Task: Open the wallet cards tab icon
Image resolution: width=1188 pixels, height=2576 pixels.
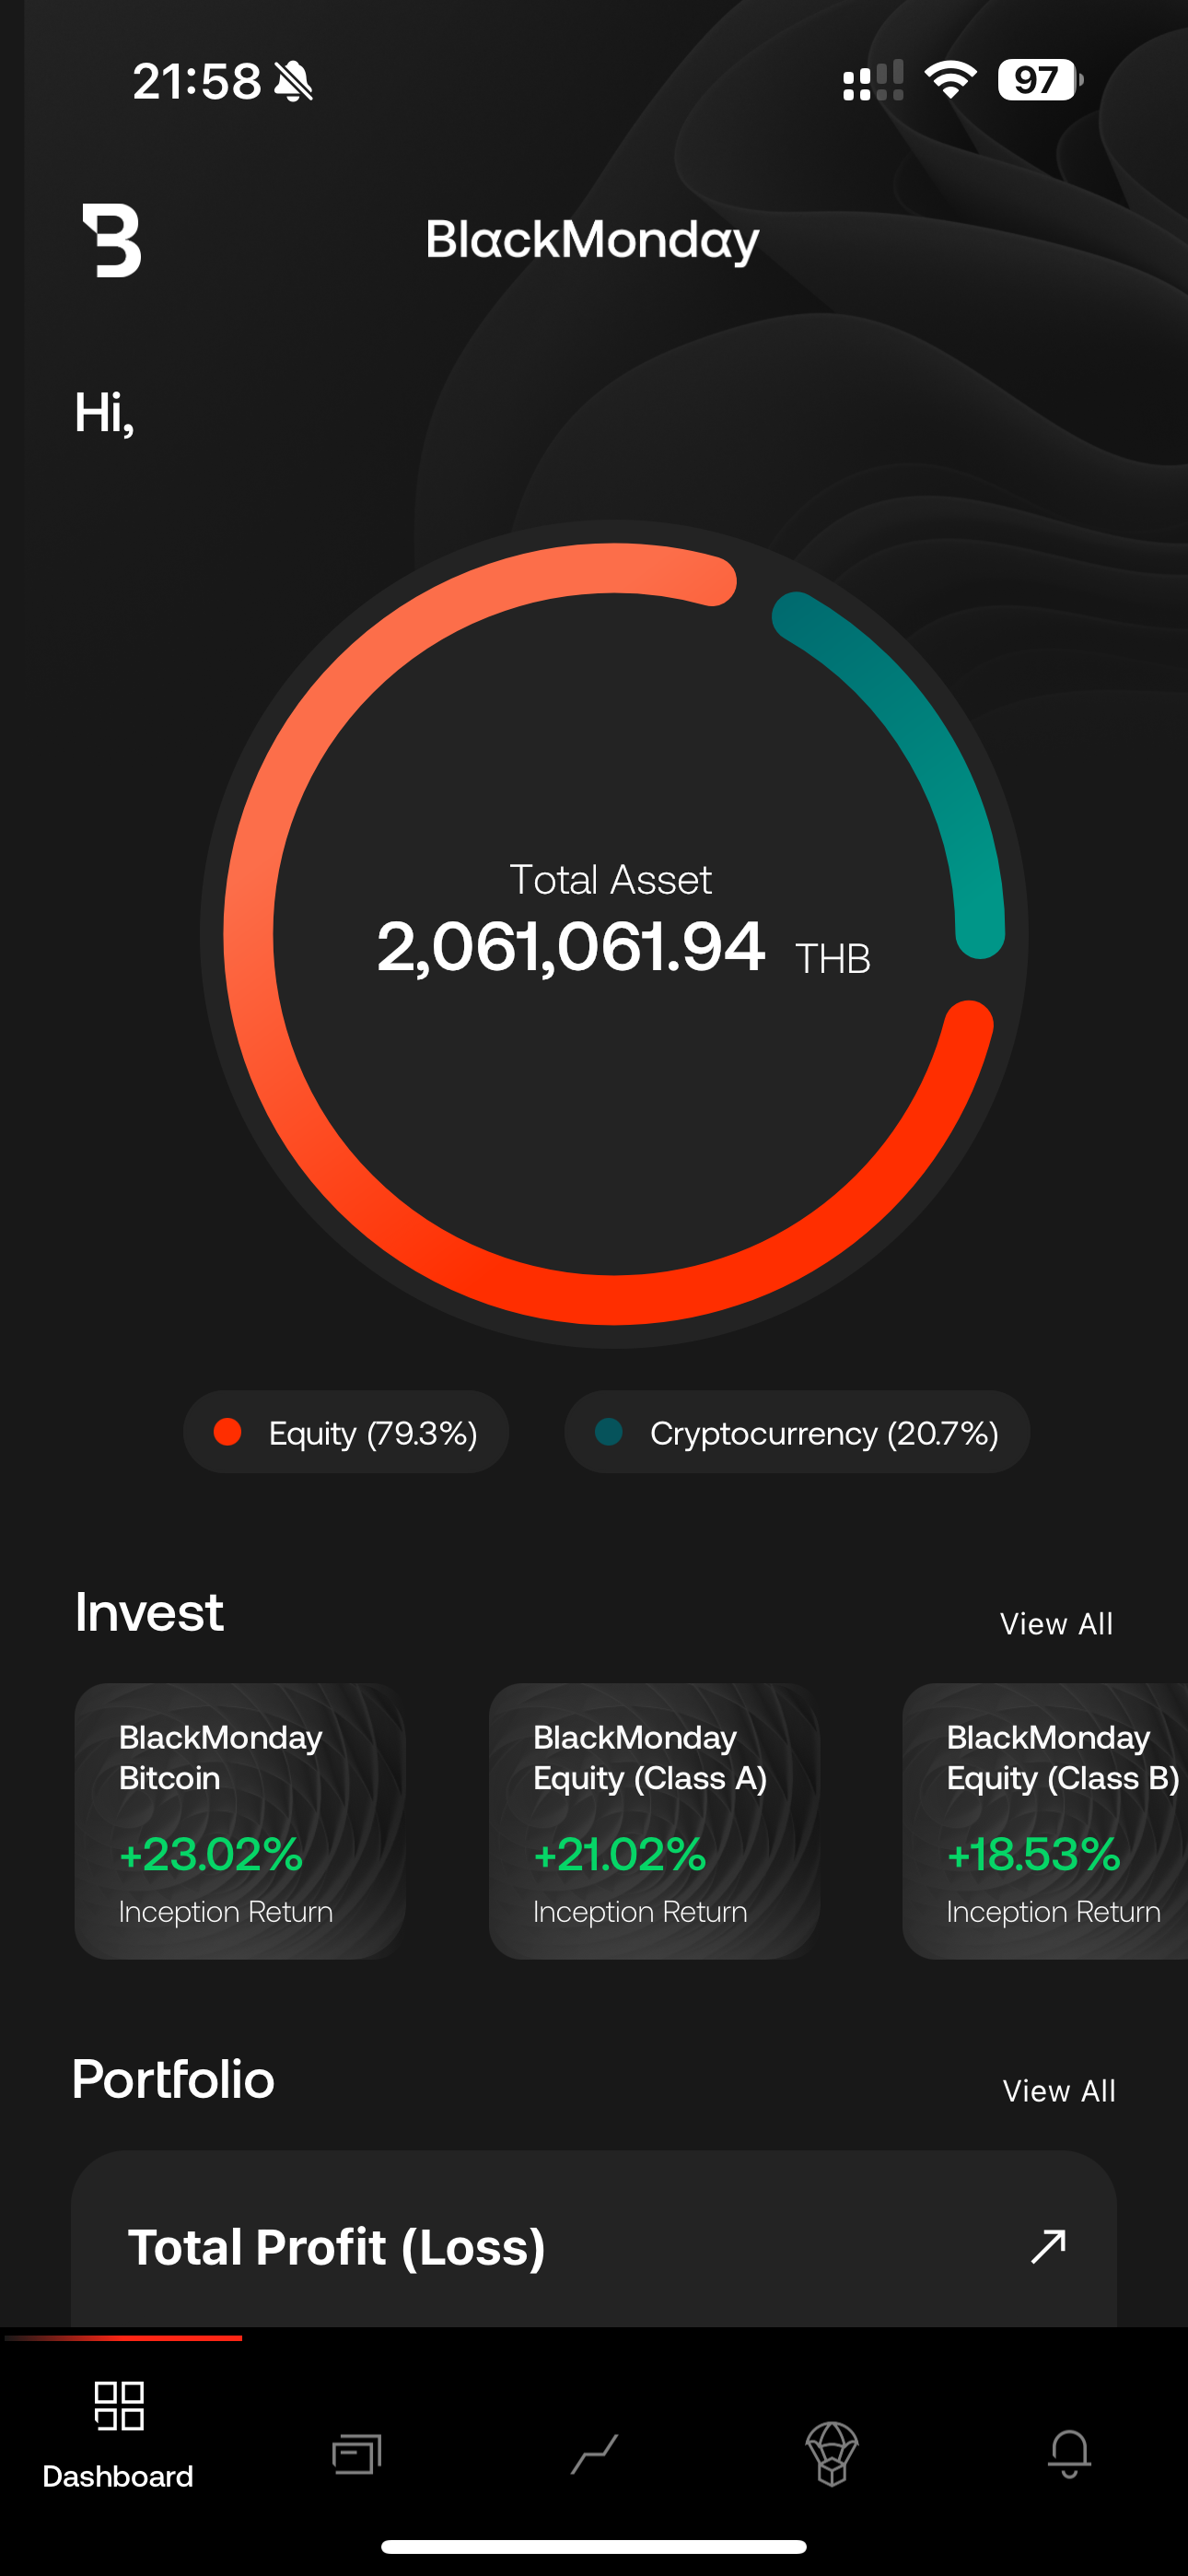Action: tap(357, 2453)
